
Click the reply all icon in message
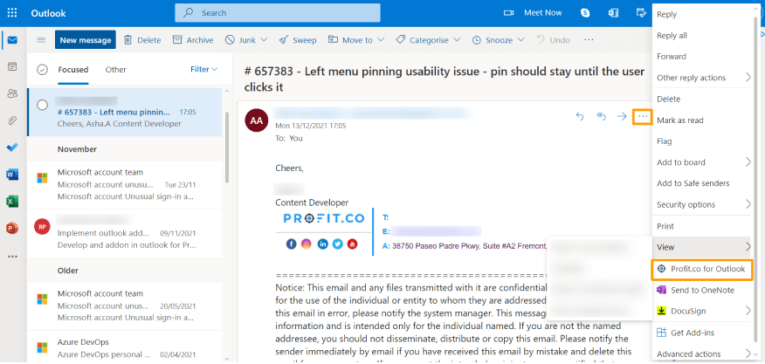click(601, 117)
